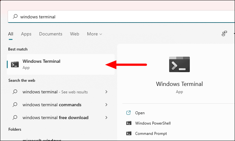Click the search magnifier icon in search box
235x141 pixels.
(15, 16)
